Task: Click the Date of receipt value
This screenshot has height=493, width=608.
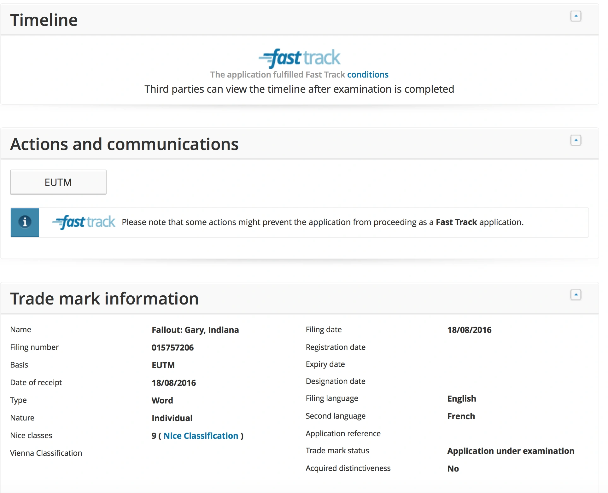Action: (x=174, y=383)
